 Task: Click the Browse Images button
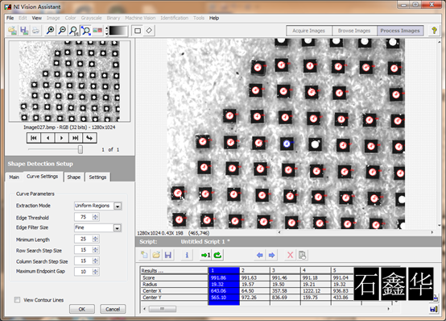[x=354, y=31]
